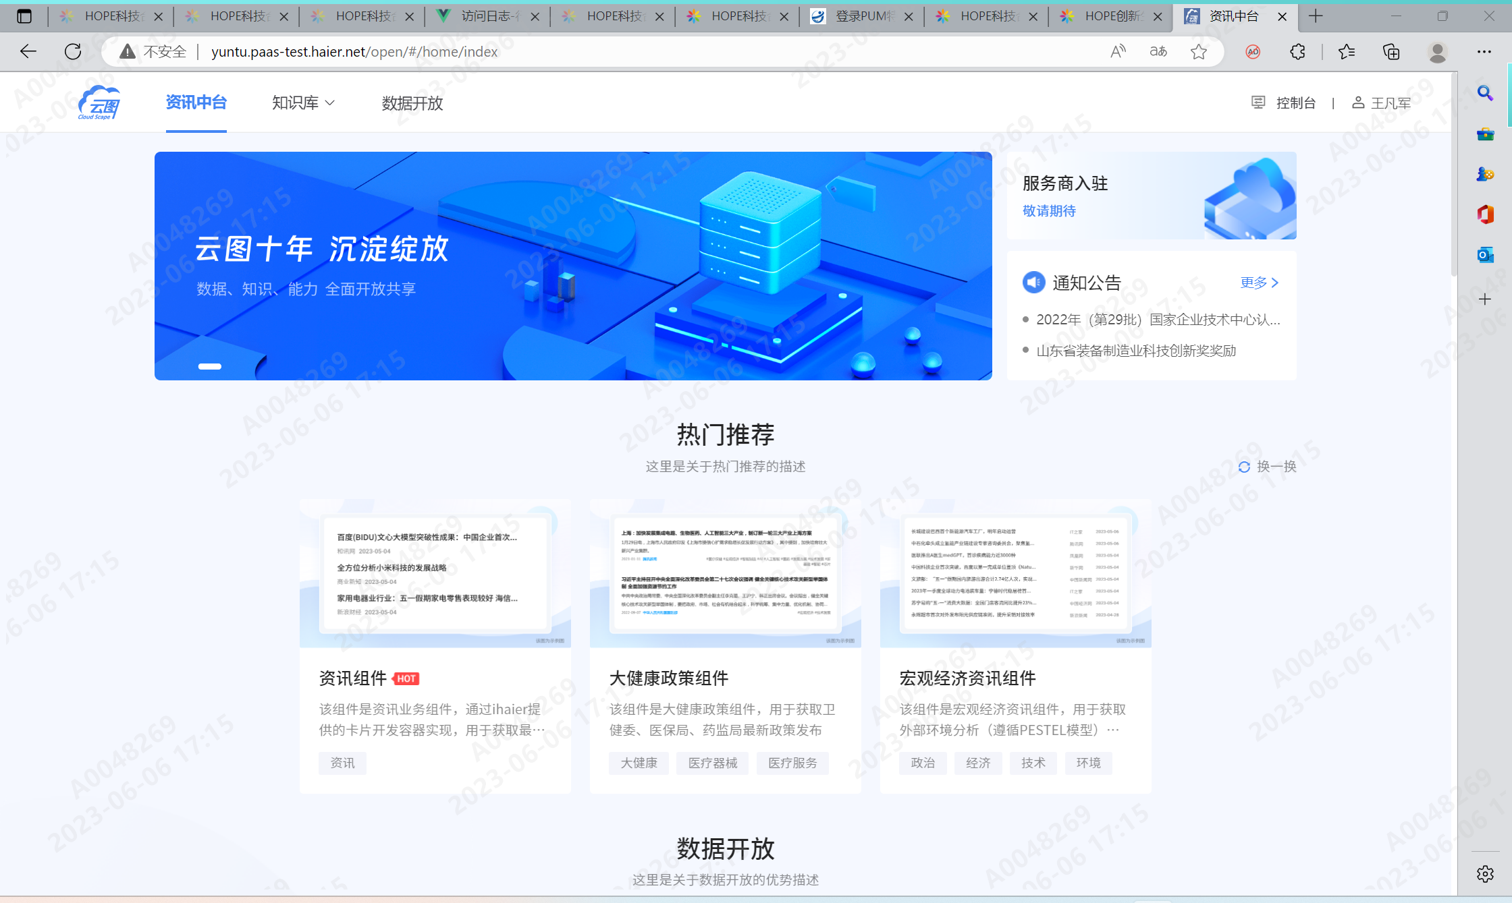
Task: Click the 医疗器械 tag
Action: tap(713, 763)
